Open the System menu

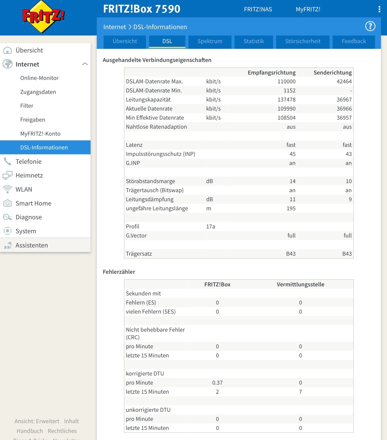(x=45, y=231)
